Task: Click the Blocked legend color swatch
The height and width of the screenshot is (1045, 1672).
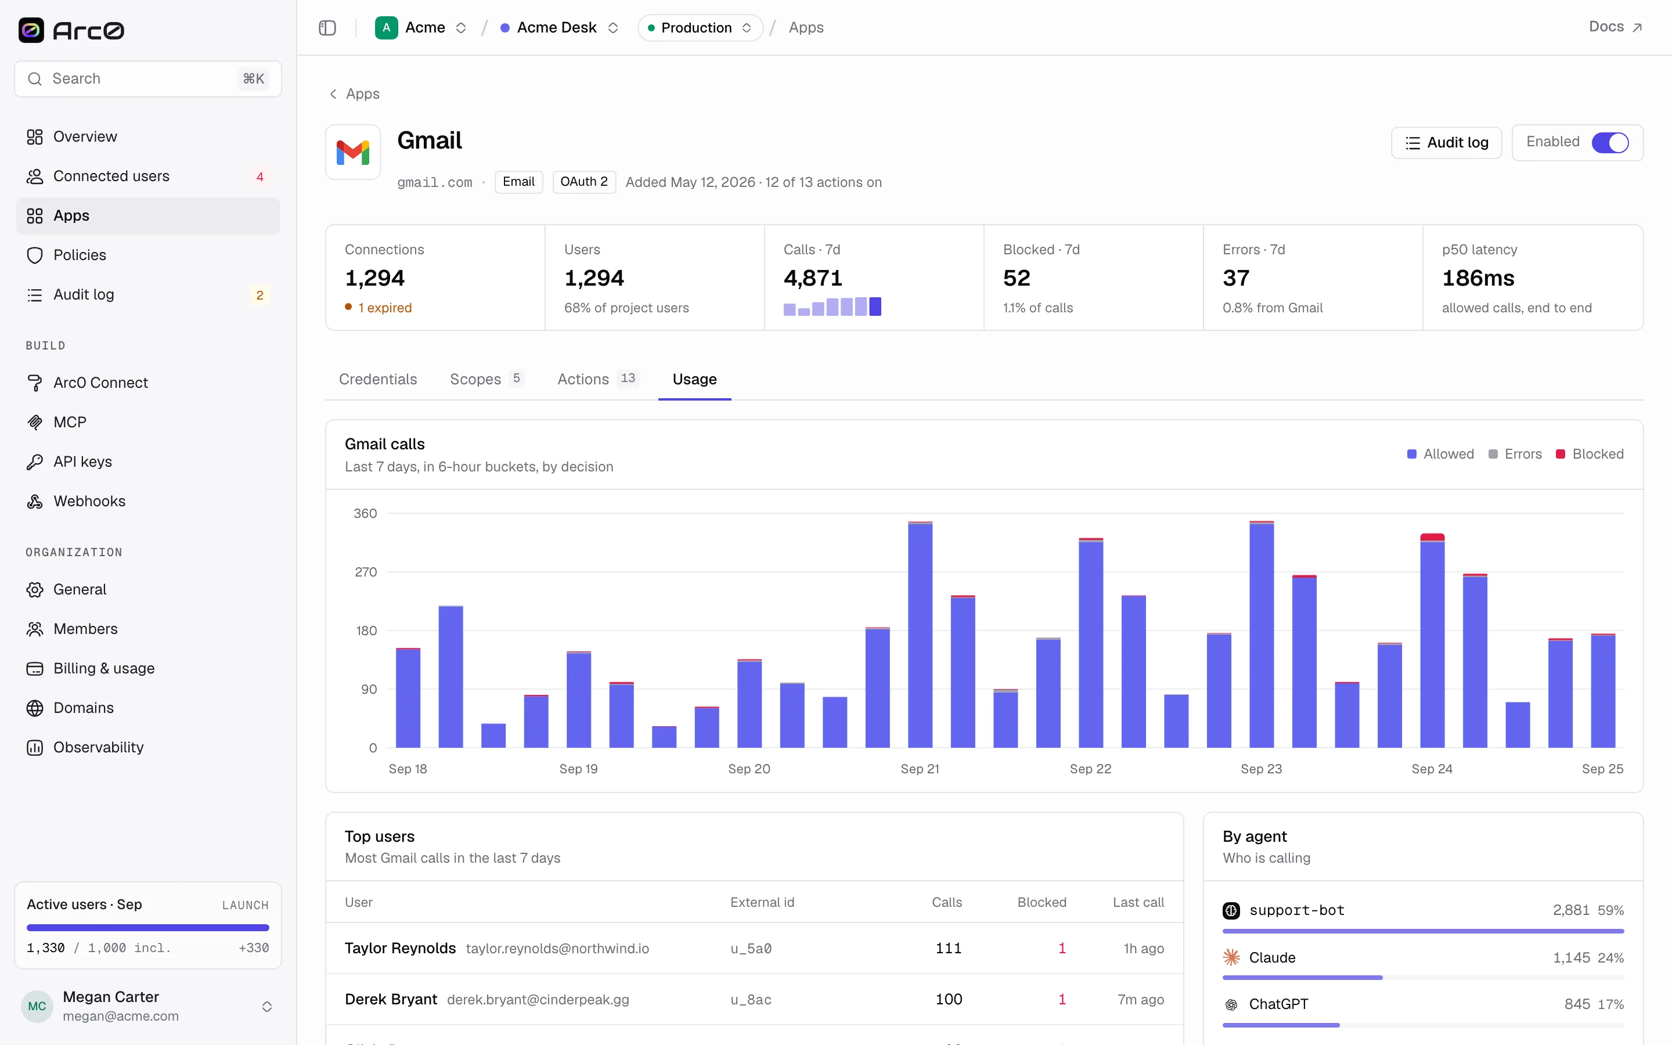Action: (1560, 454)
